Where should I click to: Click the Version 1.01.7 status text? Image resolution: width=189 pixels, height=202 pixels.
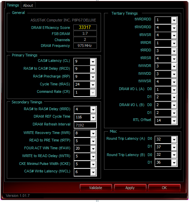(x=18, y=196)
